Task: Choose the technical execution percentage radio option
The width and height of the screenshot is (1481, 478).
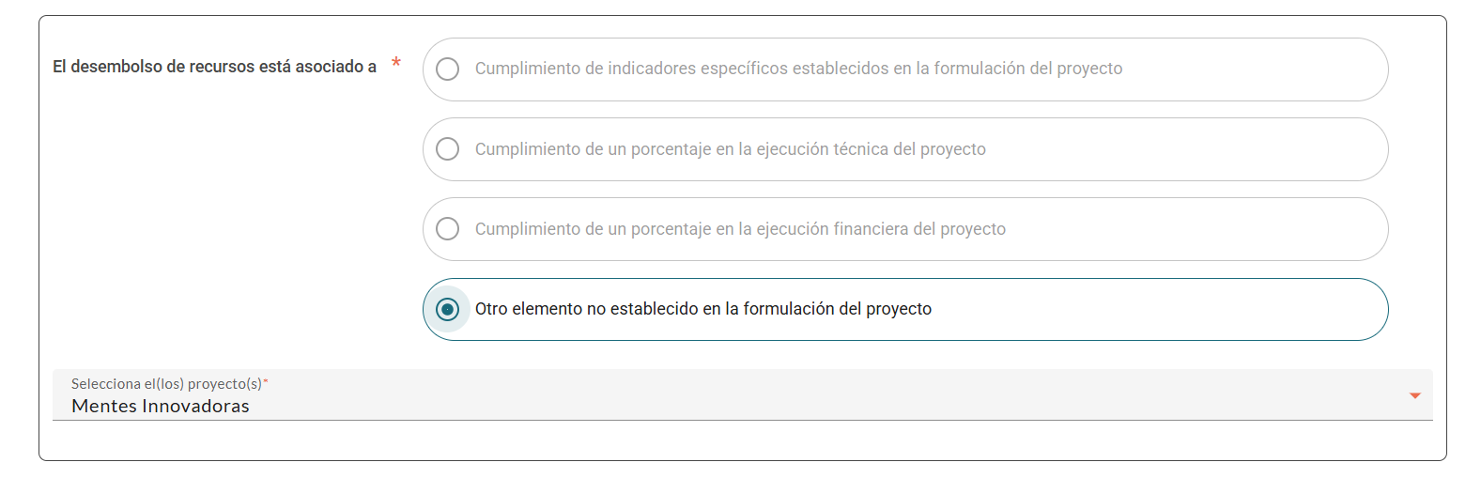Action: click(448, 149)
